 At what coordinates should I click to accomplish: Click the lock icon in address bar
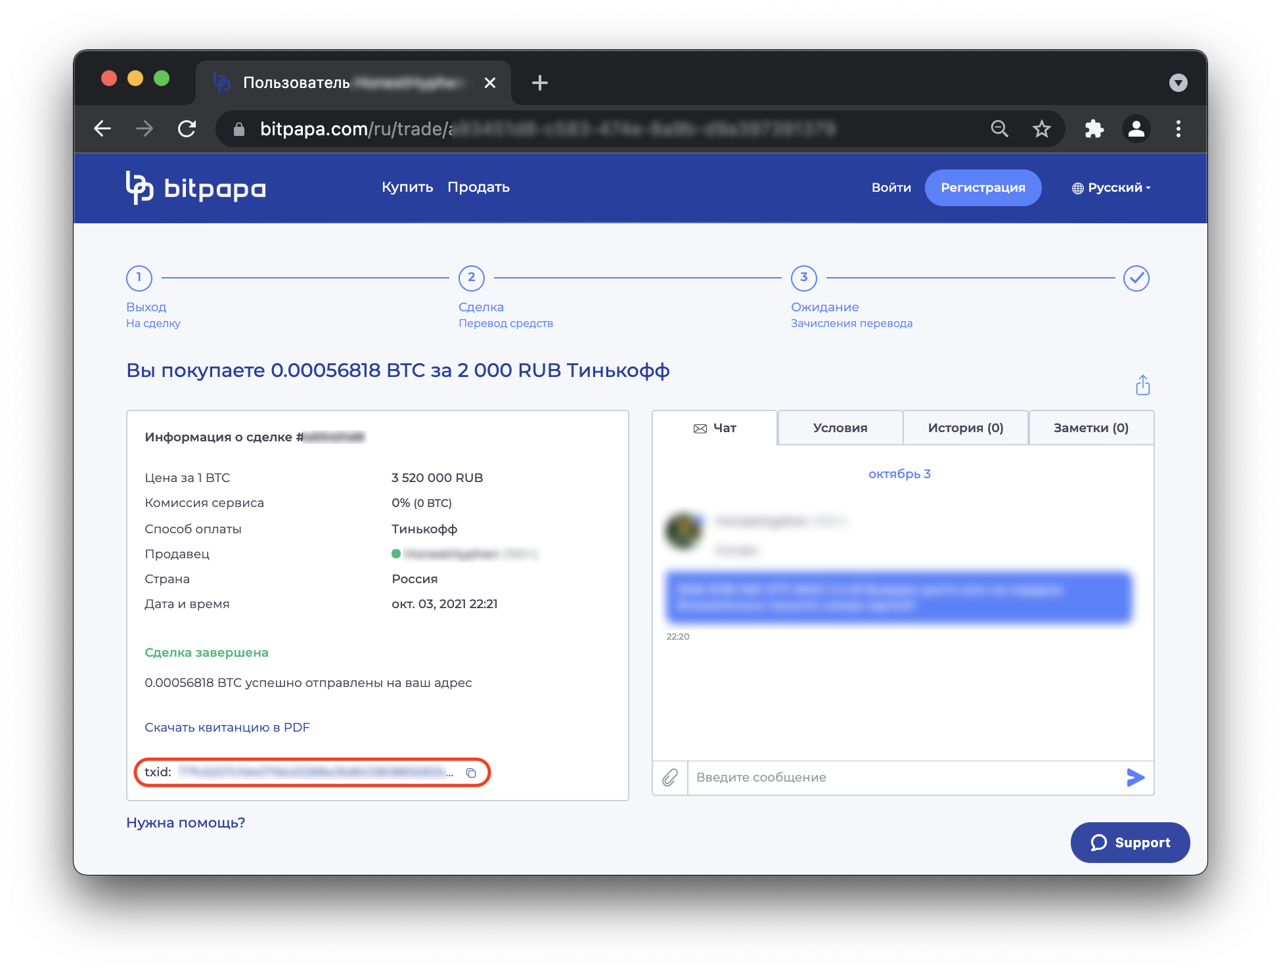point(239,129)
